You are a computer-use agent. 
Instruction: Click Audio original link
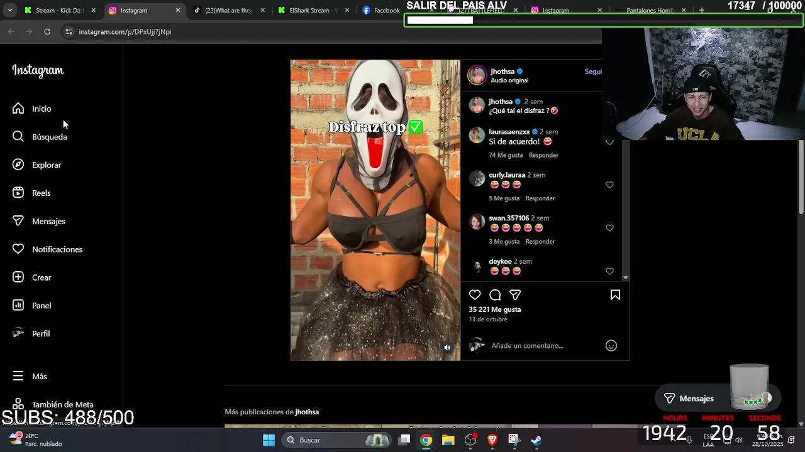coord(509,80)
